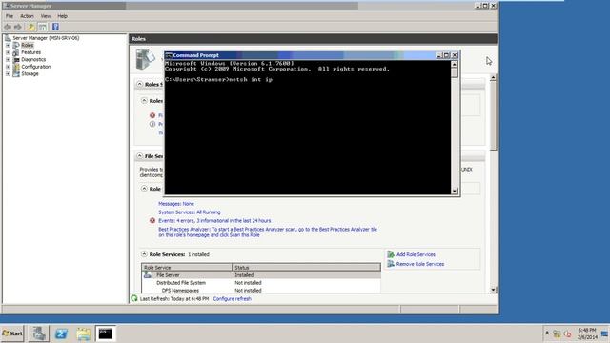Collapse the Roles Summary section chevron

[x=140, y=84]
